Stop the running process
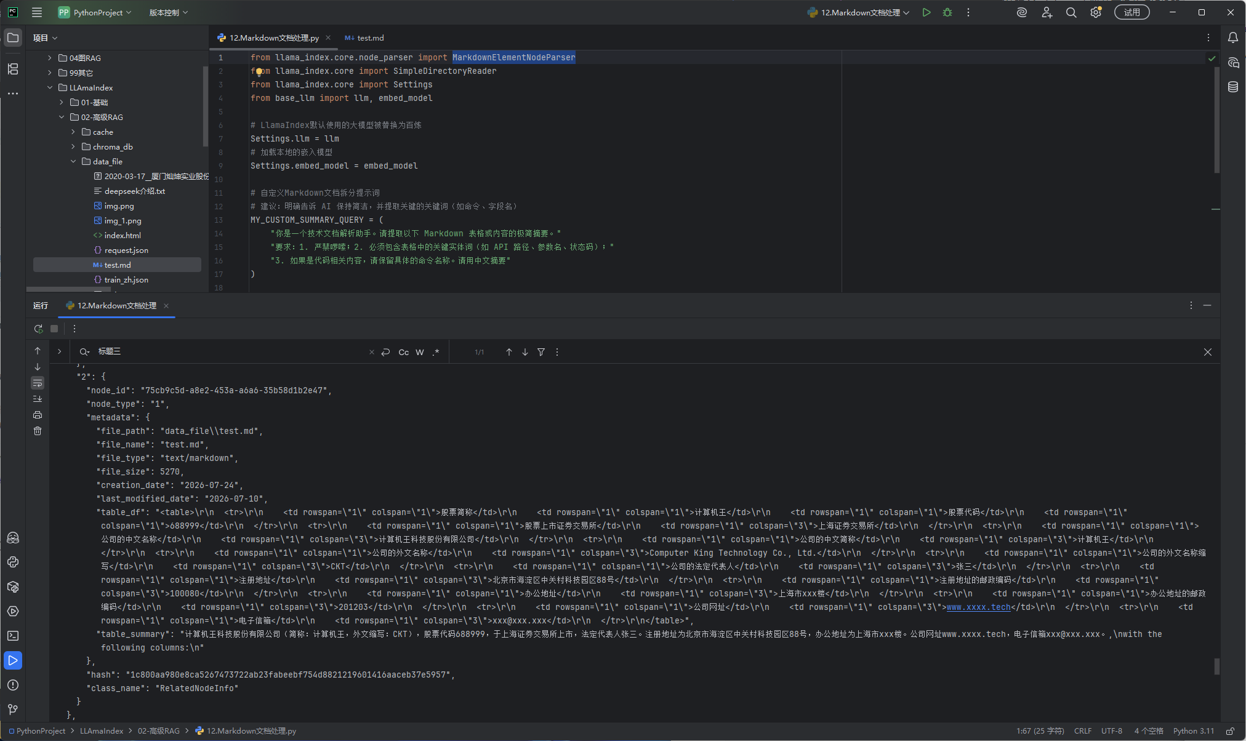The height and width of the screenshot is (741, 1246). 54,329
